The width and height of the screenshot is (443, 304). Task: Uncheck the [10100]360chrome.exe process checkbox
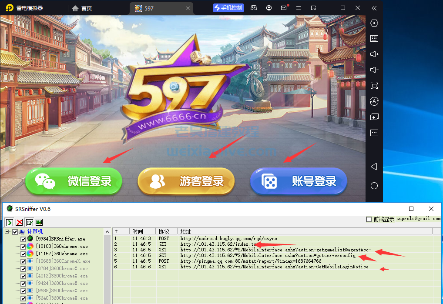click(x=23, y=246)
